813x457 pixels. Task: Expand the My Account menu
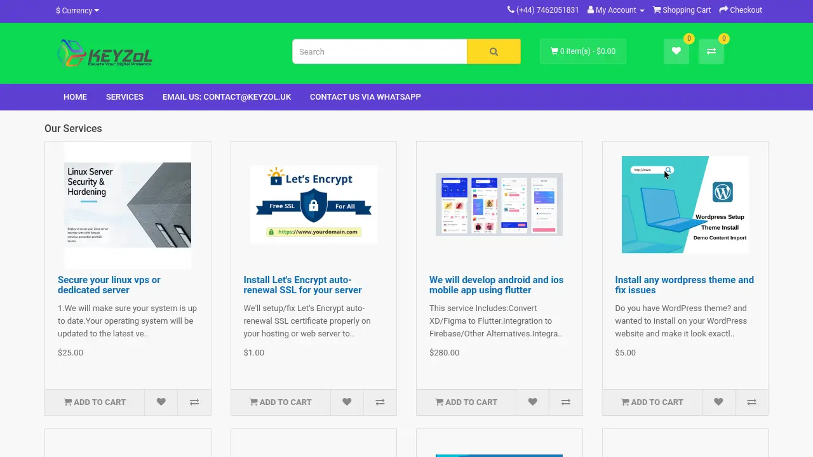pyautogui.click(x=616, y=10)
